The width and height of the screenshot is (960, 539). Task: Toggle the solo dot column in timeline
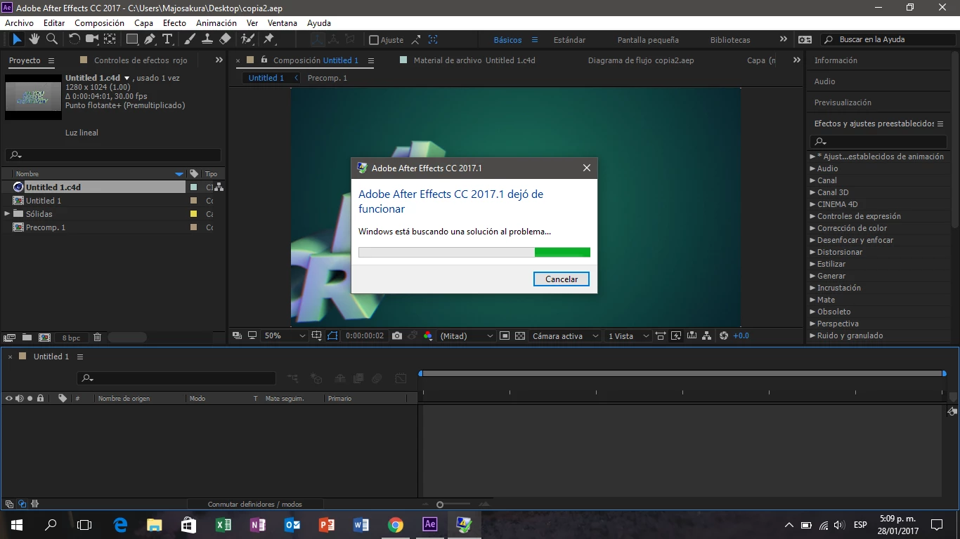pyautogui.click(x=30, y=398)
